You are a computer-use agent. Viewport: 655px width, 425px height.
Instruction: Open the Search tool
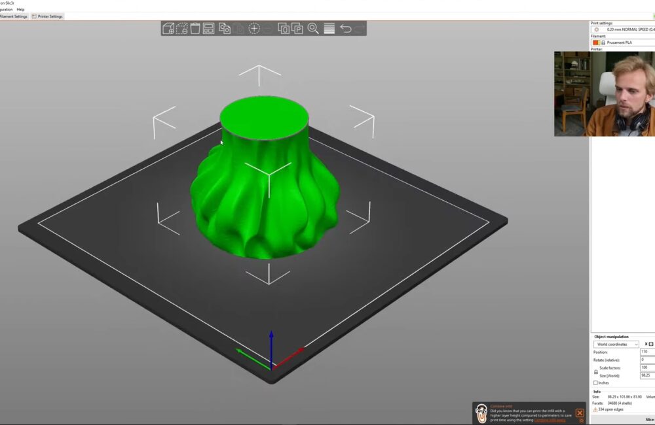pos(313,28)
